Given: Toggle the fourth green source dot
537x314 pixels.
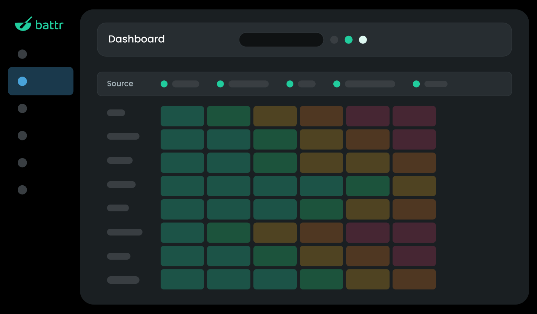Looking at the screenshot, I should coord(337,84).
